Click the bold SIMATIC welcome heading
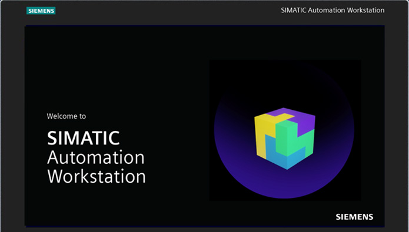This screenshot has height=232, width=409. point(83,138)
